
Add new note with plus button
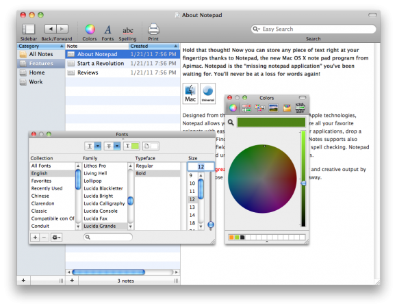tap(72, 281)
